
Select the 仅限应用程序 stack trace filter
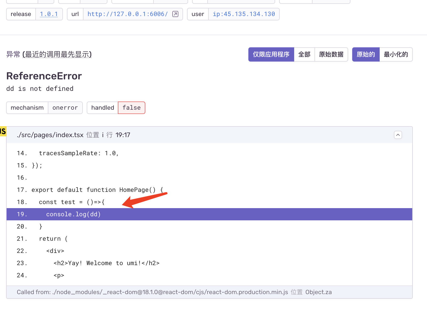[271, 54]
